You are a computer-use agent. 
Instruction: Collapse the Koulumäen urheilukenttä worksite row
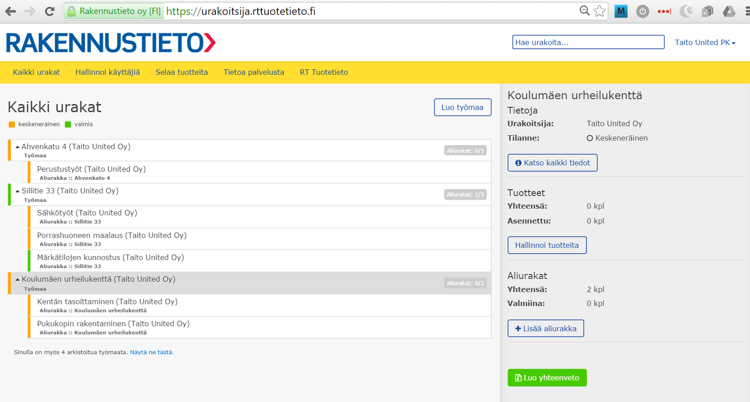[x=18, y=279]
